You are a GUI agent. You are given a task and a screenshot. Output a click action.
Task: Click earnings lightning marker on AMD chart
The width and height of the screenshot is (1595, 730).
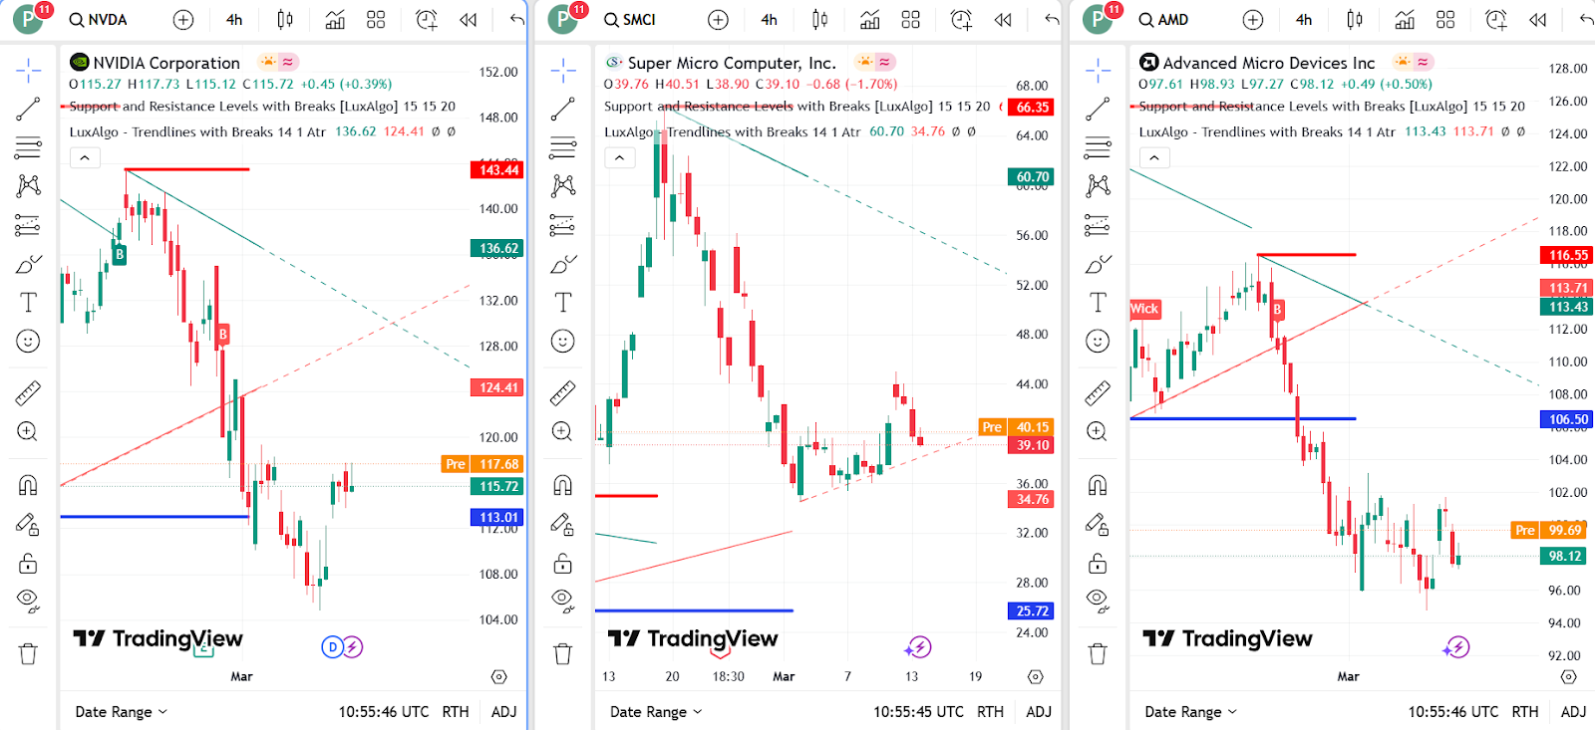(1457, 647)
